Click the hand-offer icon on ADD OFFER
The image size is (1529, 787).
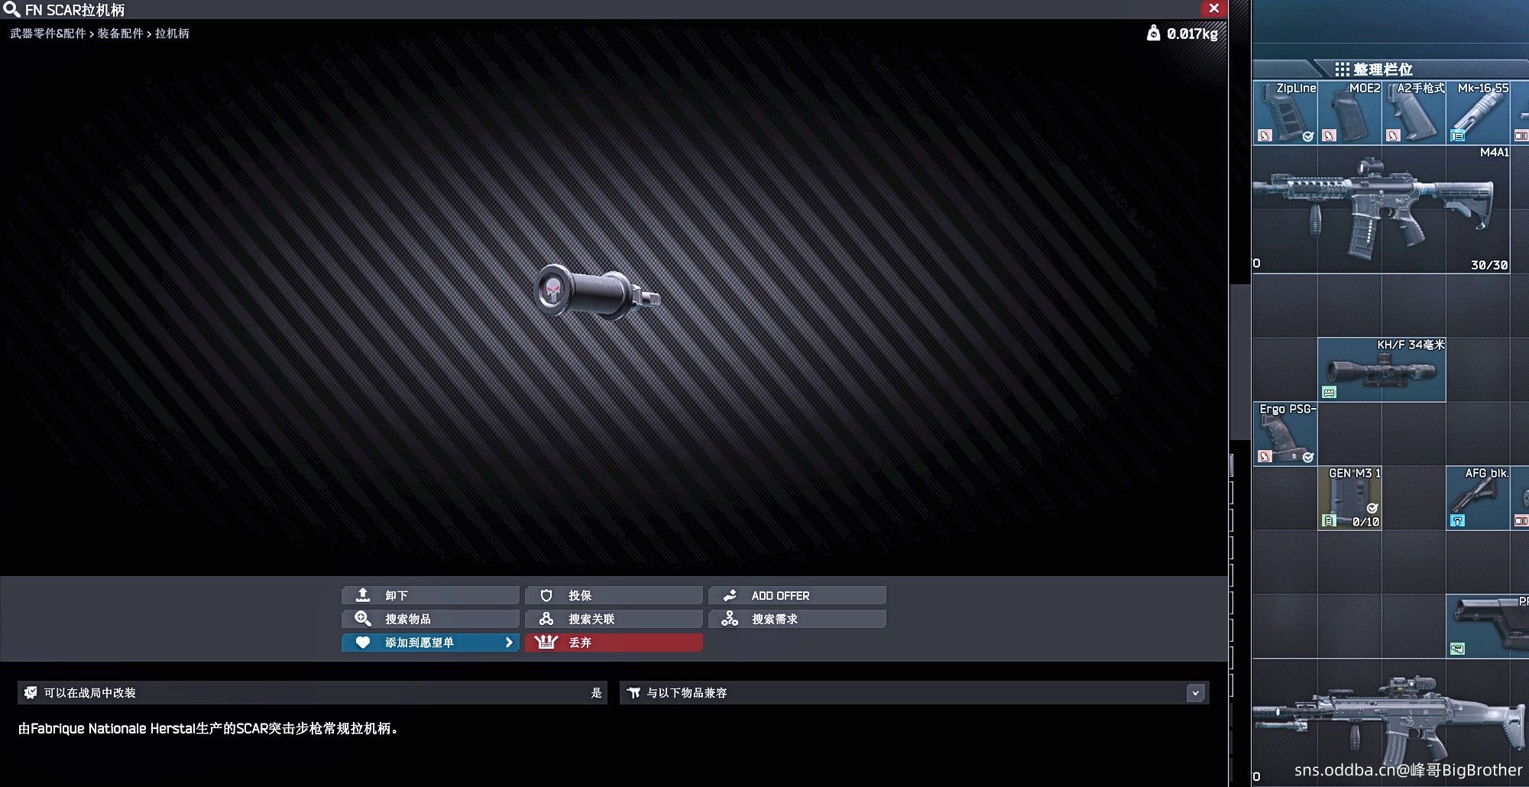(730, 595)
